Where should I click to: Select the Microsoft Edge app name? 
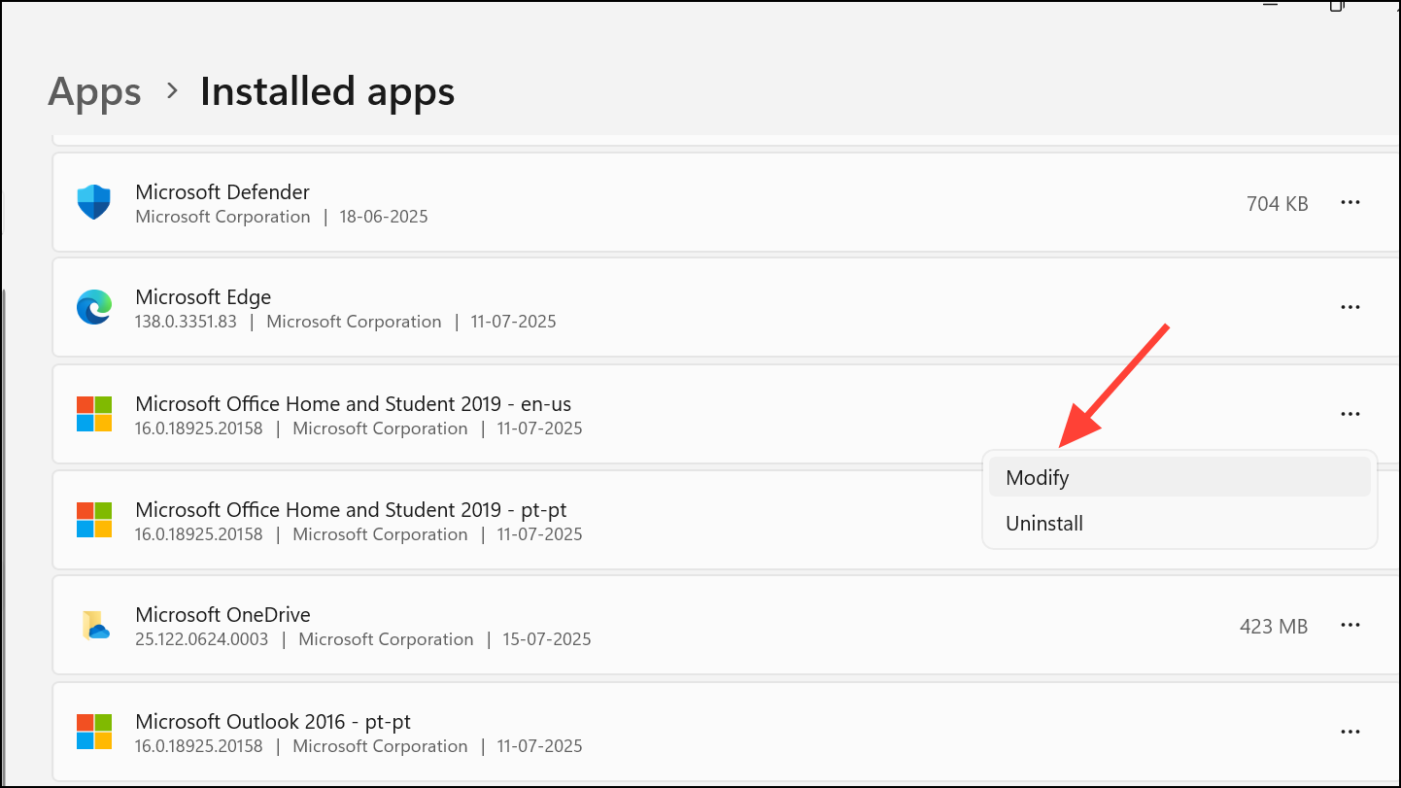coord(203,297)
